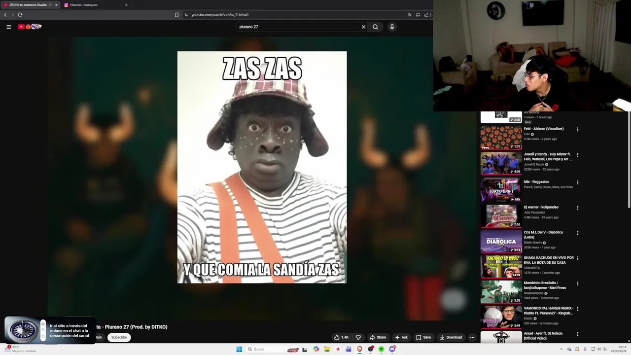Open 'Mambinho Brasileño' video title

coord(545,285)
